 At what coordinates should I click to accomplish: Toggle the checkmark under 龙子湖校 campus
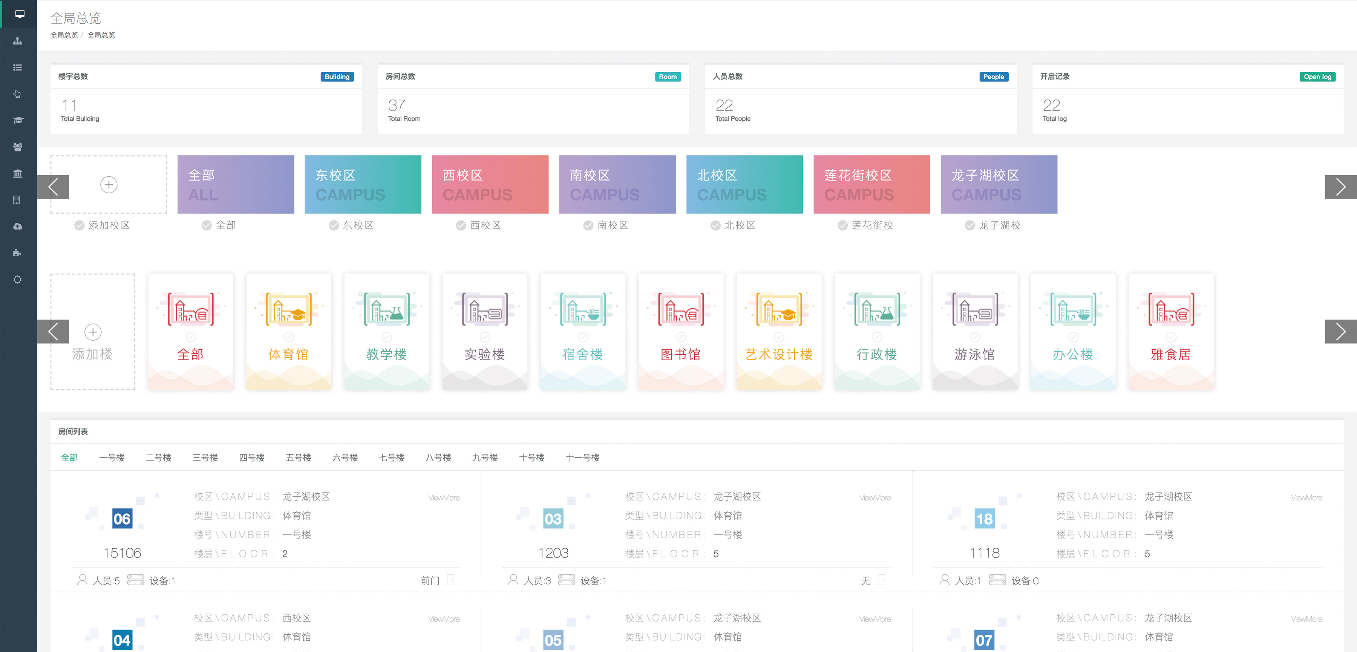point(970,225)
